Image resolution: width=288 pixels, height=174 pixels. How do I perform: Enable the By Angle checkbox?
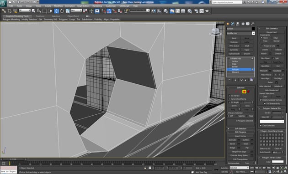coord(229,102)
